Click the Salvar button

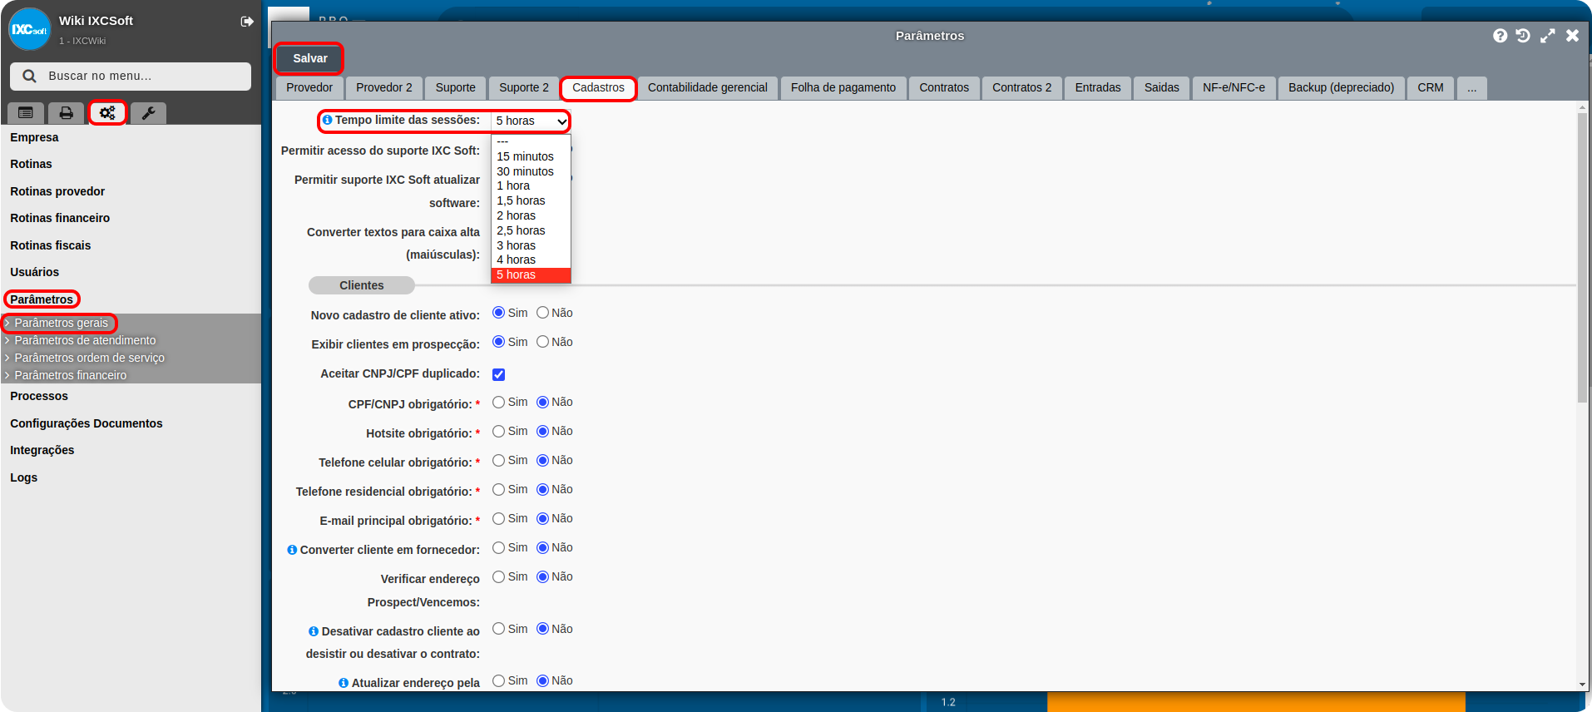[309, 58]
